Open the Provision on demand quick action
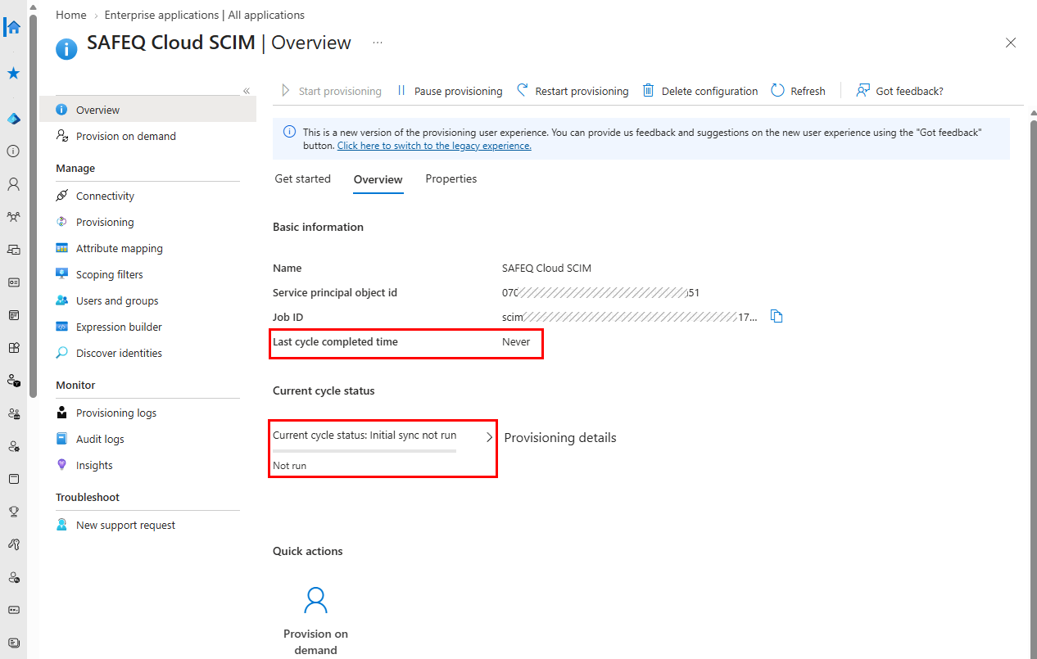 click(x=315, y=621)
